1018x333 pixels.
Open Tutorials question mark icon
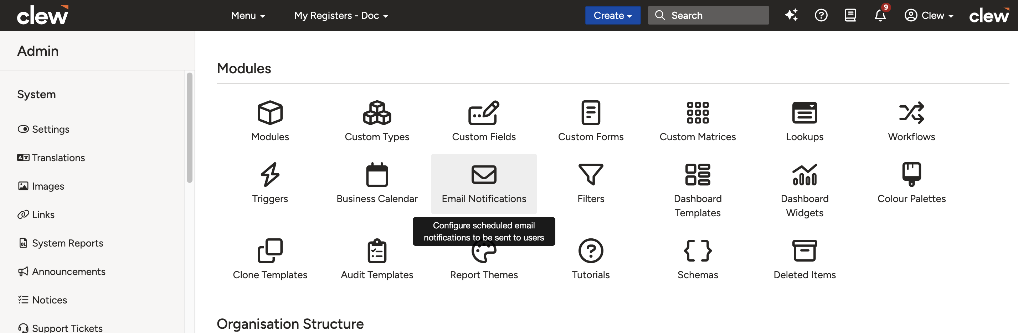coord(591,250)
